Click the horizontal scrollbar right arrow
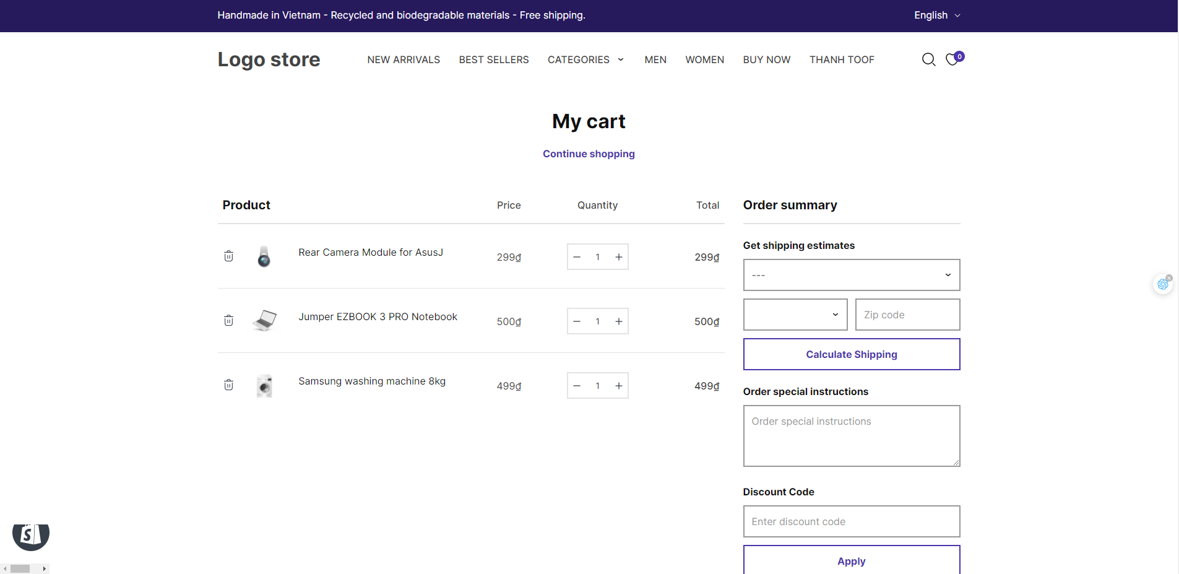 pyautogui.click(x=44, y=568)
